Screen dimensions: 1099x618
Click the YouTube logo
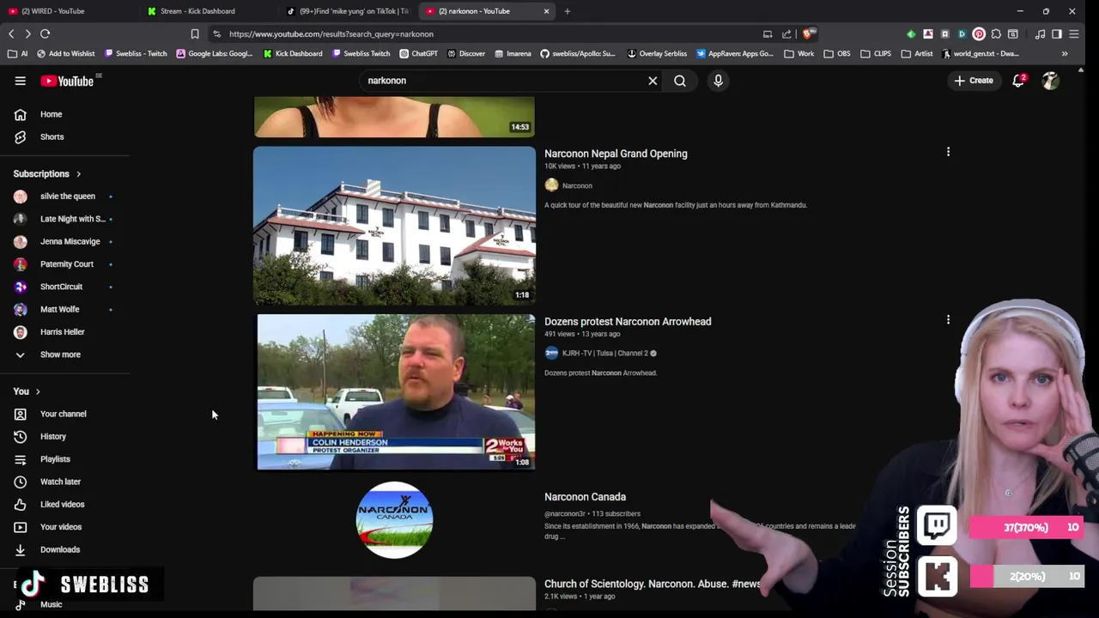point(67,81)
